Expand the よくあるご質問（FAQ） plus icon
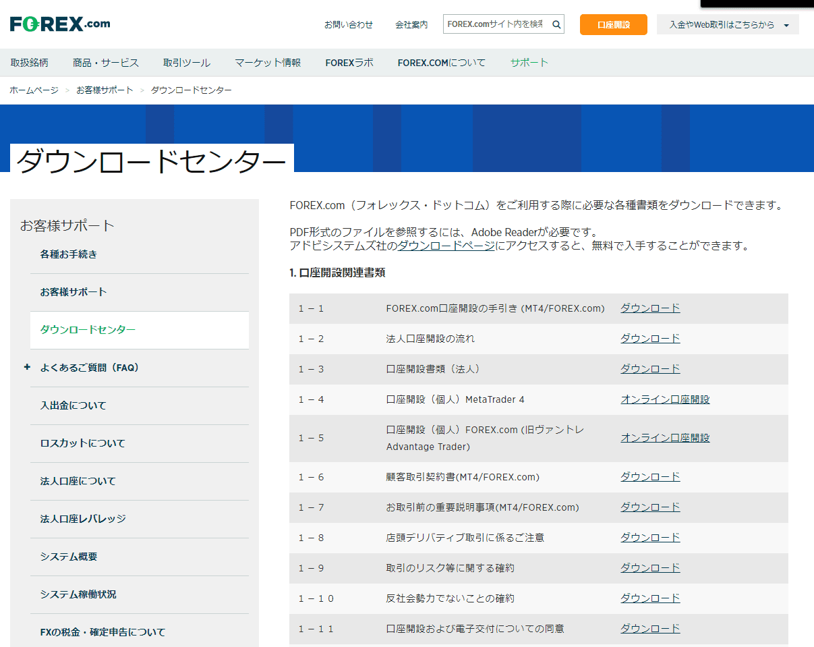This screenshot has width=814, height=647. pos(27,368)
